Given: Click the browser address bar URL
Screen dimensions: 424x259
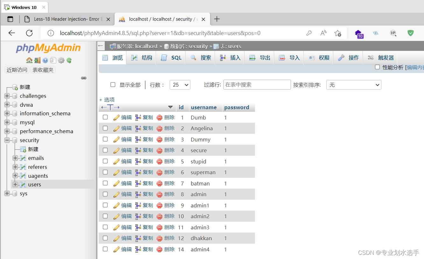Looking at the screenshot, I should coord(160,33).
